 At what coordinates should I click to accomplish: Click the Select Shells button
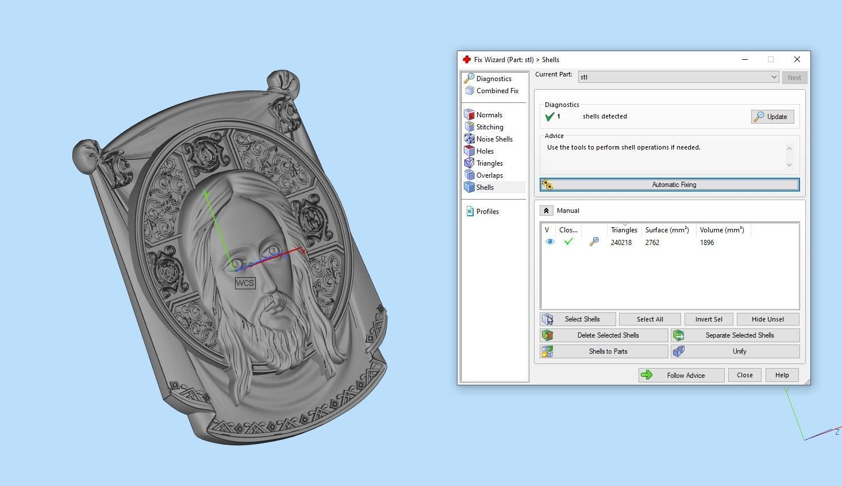pyautogui.click(x=578, y=319)
